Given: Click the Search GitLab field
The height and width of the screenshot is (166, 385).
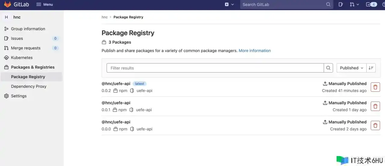Looking at the screenshot, I should point(283,5).
